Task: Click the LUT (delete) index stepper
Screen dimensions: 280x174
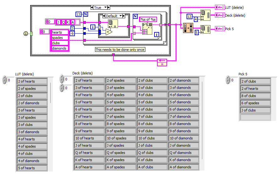Action: (x=4, y=80)
